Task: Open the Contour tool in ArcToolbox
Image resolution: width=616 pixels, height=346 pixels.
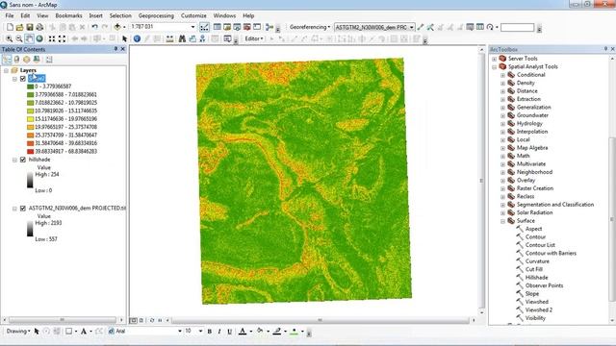Action: 535,237
